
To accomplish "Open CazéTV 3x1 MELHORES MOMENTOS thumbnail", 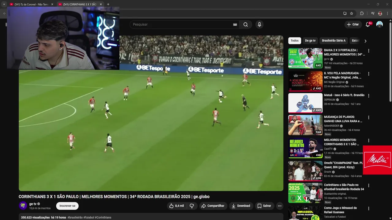I will tap(305, 148).
